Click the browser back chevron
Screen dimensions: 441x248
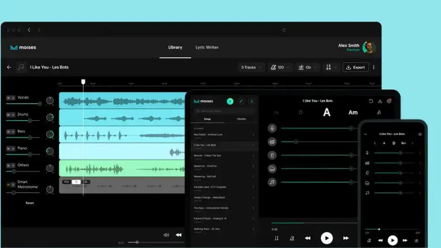[29, 30]
